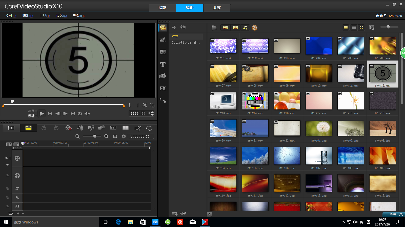Viewport: 405px width, 227px height.
Task: Click the 浏览 browse button
Action: [179, 214]
